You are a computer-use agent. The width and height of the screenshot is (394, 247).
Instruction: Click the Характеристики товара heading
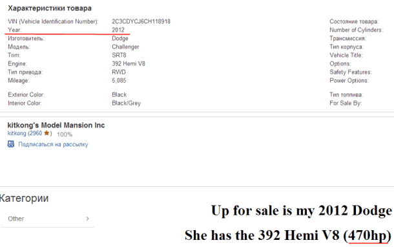coord(50,8)
